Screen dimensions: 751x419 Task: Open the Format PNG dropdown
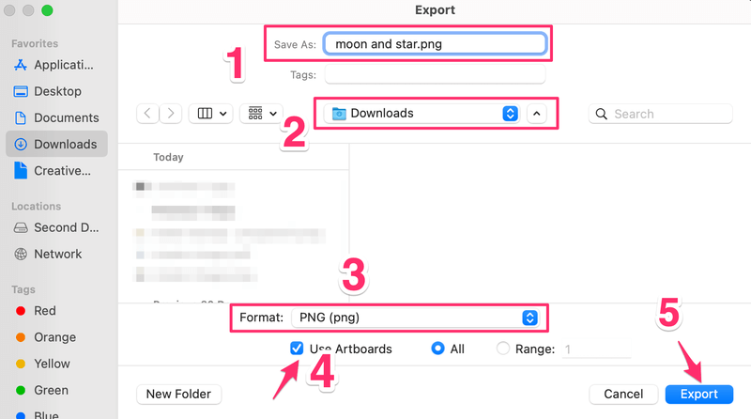tap(414, 318)
